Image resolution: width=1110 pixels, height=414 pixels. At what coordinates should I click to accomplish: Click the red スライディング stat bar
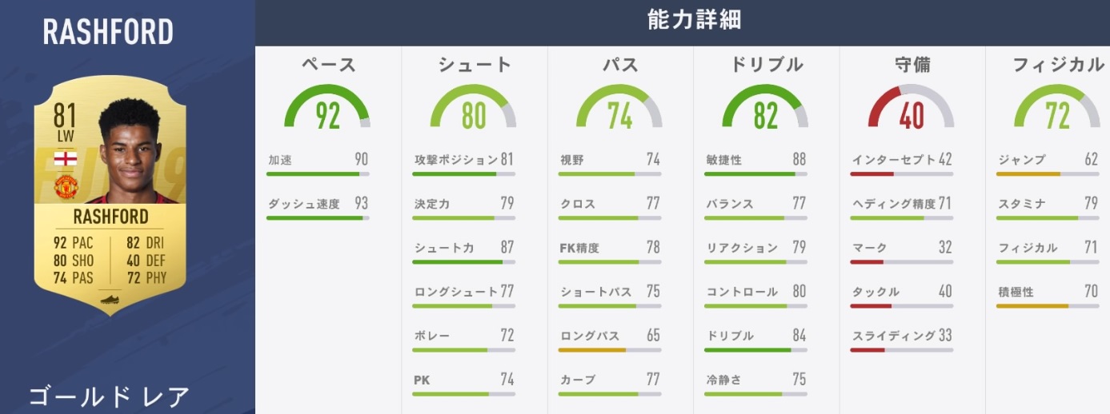pos(902,349)
